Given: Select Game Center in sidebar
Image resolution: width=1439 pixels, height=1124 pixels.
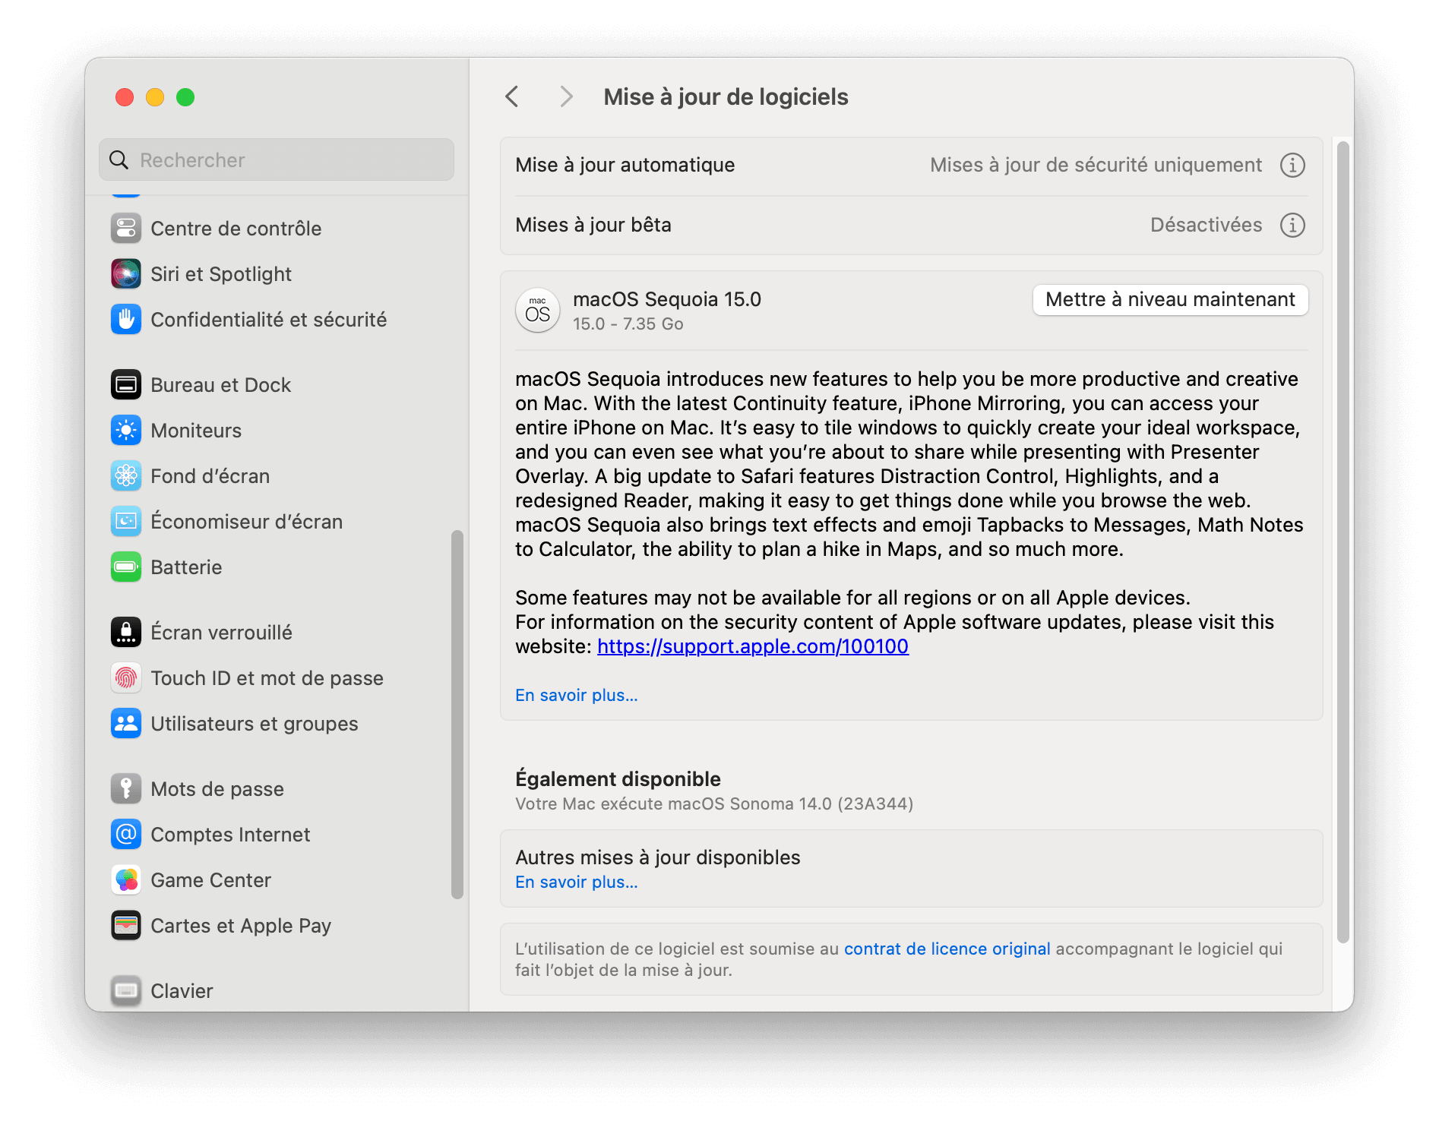Looking at the screenshot, I should click(277, 880).
